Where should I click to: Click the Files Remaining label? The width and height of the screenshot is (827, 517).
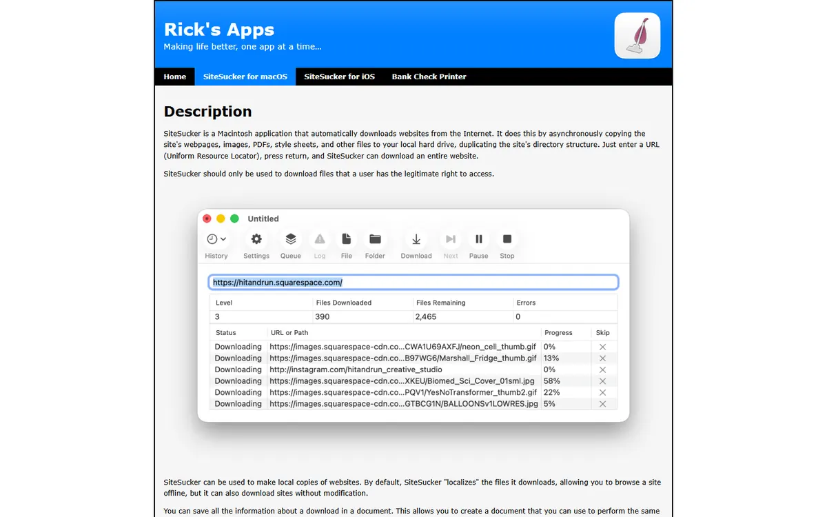[441, 303]
